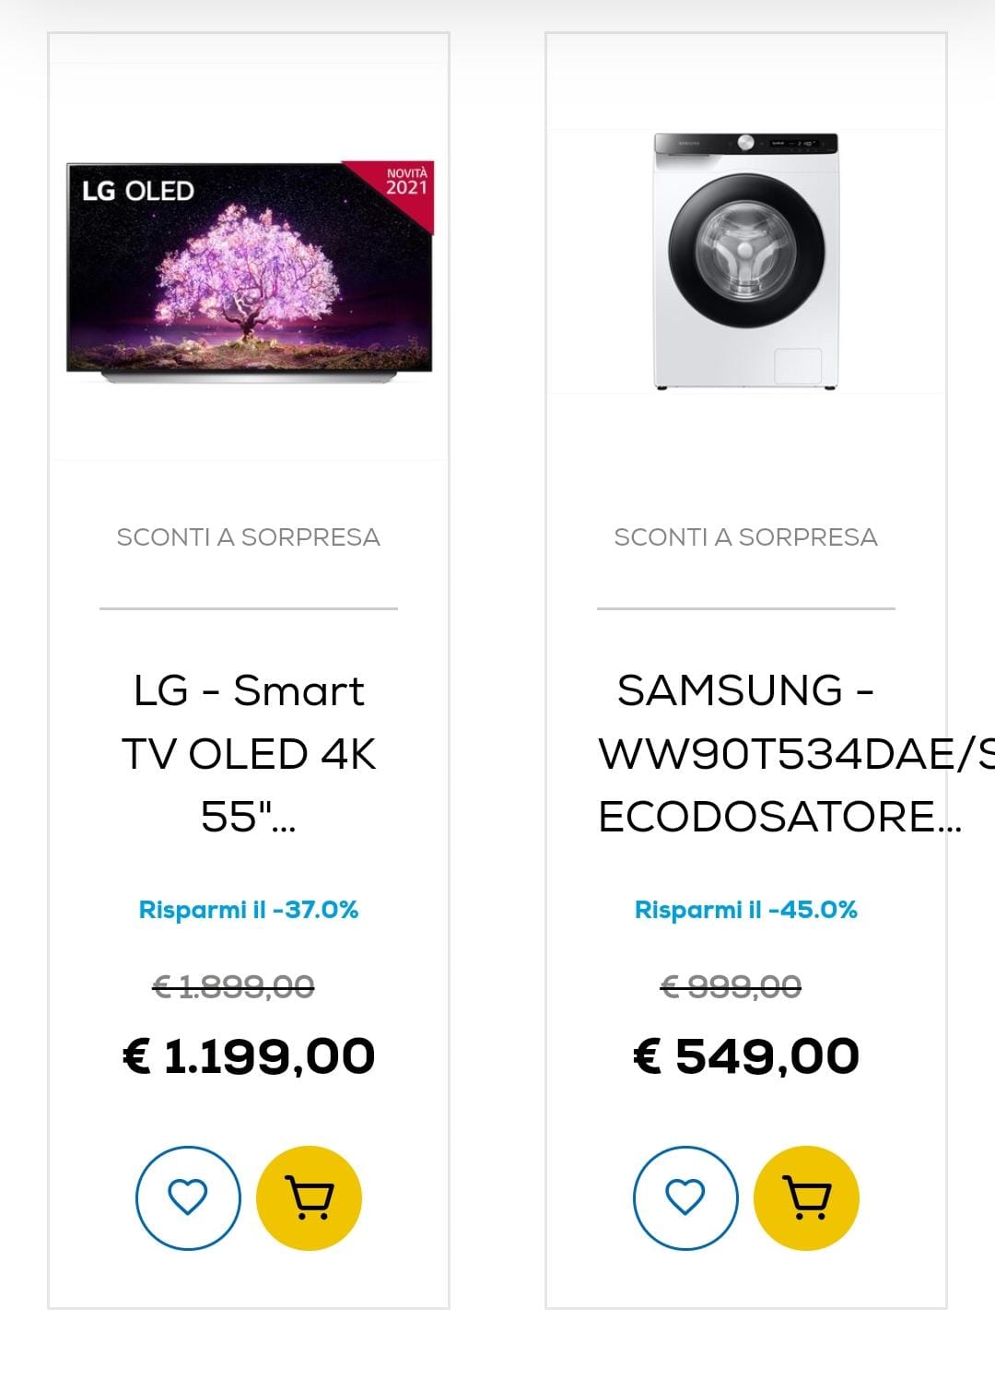Click the crossed-out € 1.899,00 price

tap(234, 987)
